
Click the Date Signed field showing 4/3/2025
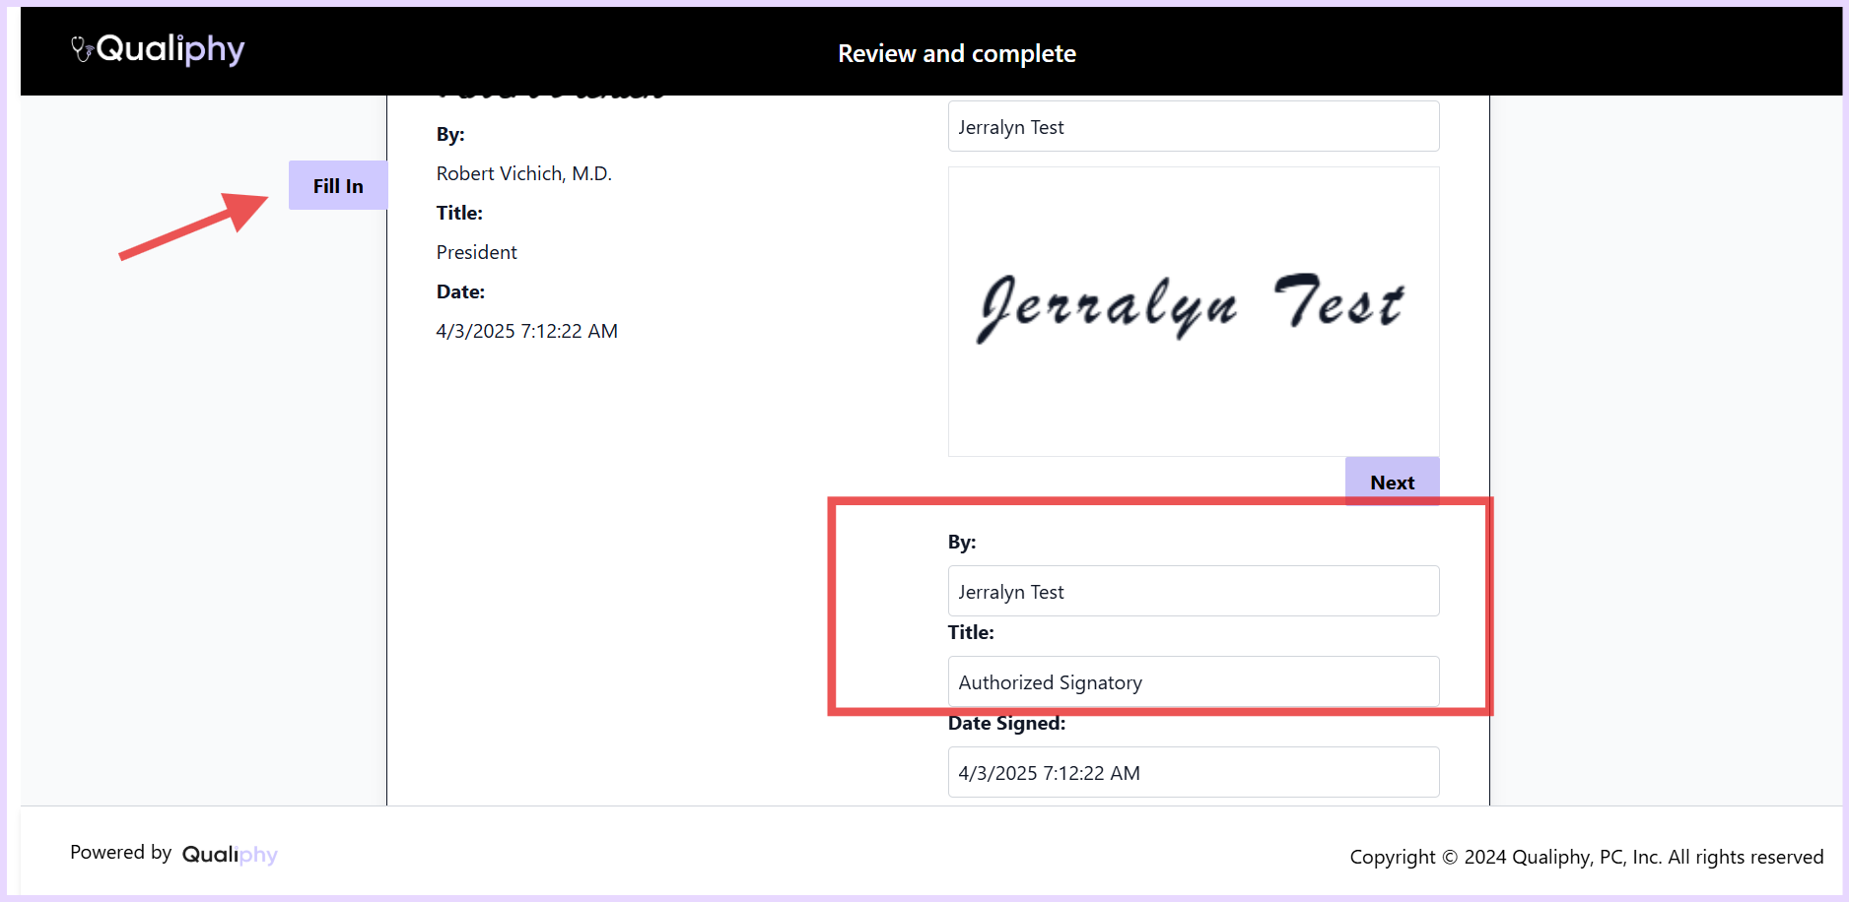click(x=1193, y=772)
